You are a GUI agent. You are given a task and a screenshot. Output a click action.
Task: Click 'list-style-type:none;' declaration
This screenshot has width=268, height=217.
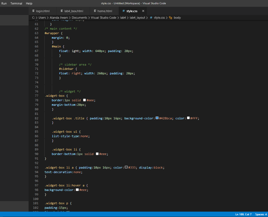(x=71, y=136)
